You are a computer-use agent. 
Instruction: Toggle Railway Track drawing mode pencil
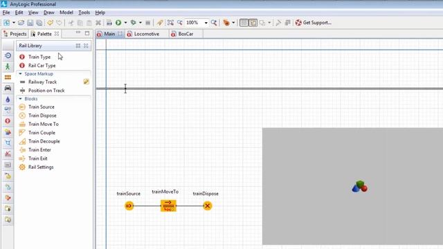coord(86,82)
